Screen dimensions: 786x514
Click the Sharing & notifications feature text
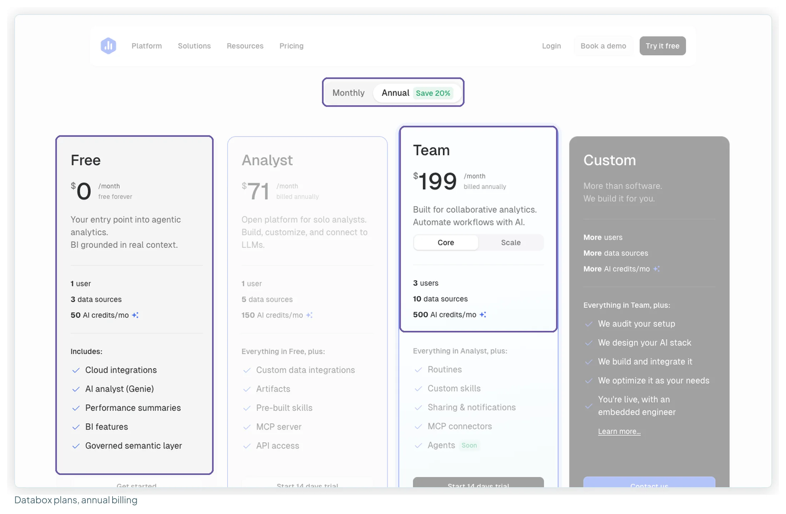[472, 407]
